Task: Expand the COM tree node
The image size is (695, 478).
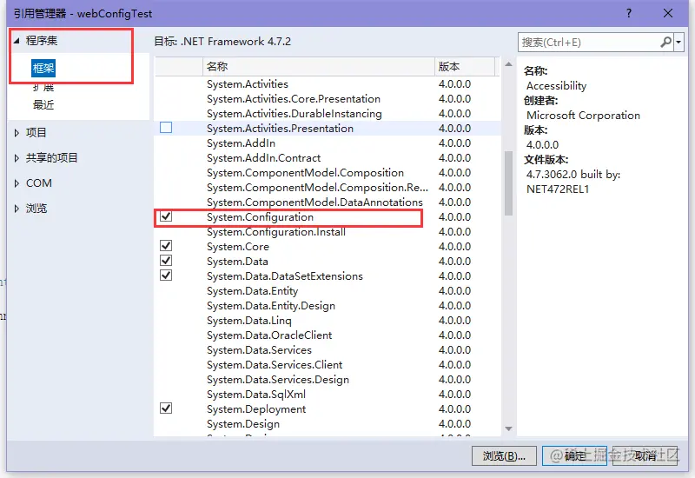Action: [17, 183]
